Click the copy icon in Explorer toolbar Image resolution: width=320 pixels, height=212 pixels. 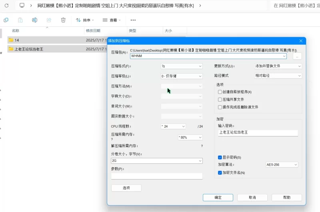(x=6, y=20)
